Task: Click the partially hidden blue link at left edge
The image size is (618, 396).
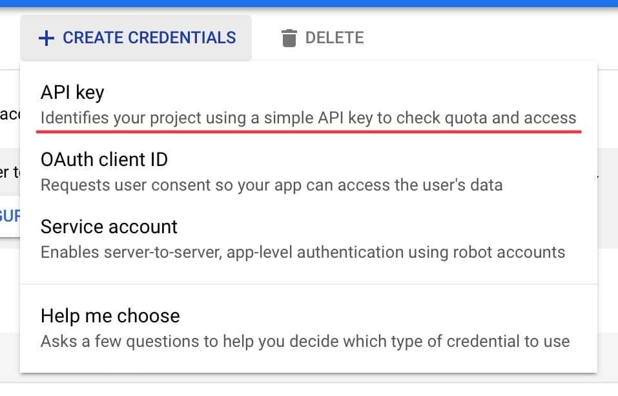Action: (10, 216)
